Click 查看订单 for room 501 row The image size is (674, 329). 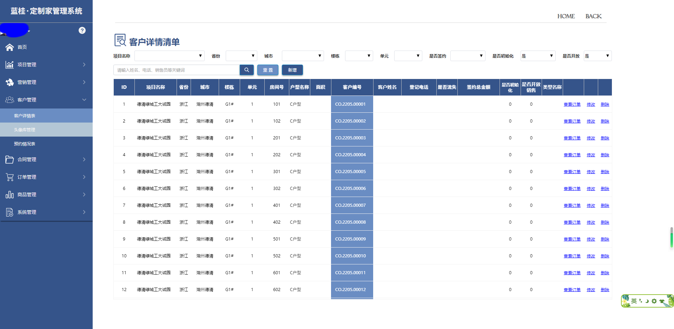tap(572, 239)
